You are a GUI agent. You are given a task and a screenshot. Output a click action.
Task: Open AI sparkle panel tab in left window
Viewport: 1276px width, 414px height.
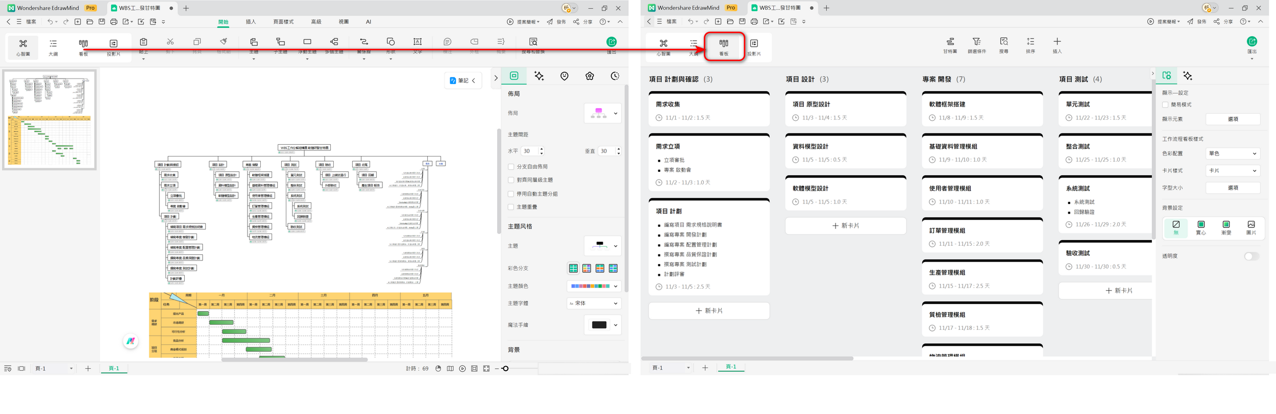(x=539, y=76)
